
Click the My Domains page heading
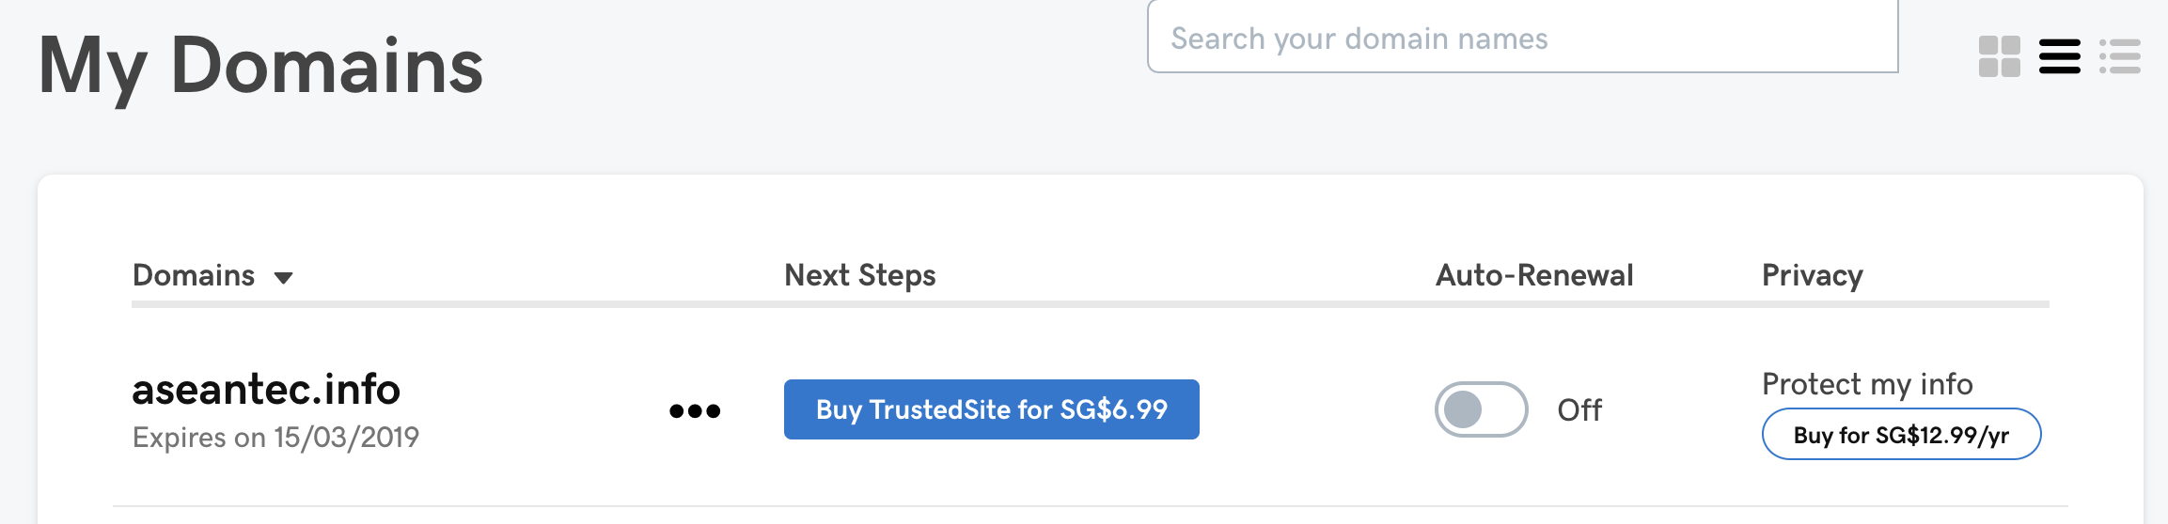tap(260, 66)
